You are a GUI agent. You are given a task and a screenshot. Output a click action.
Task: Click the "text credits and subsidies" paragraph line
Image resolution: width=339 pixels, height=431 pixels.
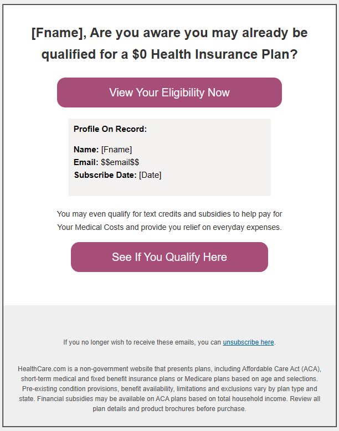click(x=169, y=214)
